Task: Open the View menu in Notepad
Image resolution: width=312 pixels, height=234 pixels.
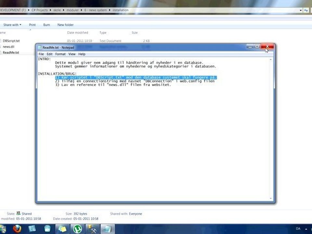Action: click(72, 54)
